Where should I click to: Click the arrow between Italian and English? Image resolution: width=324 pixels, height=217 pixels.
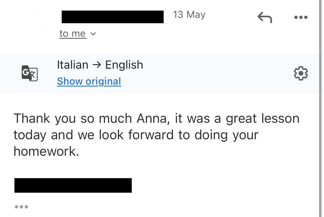pyautogui.click(x=97, y=65)
